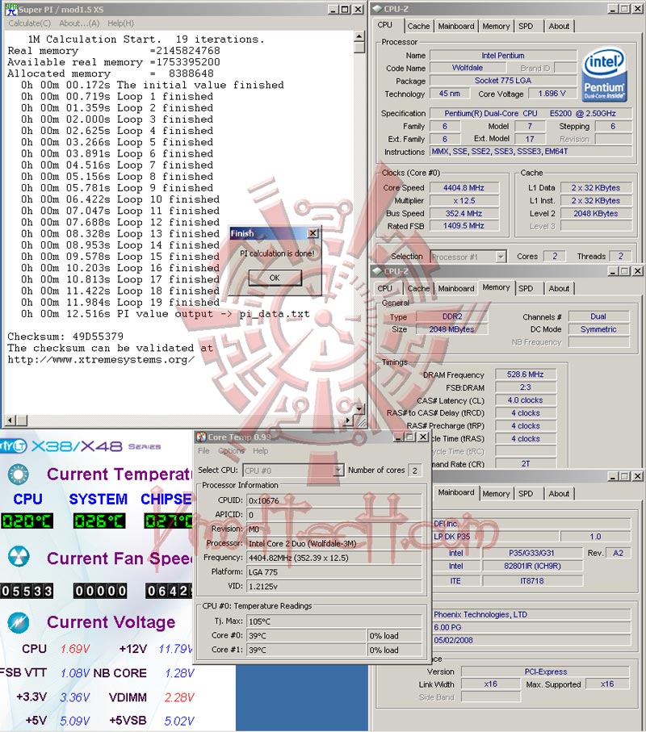Click the Core Voltage value 1.696 V
This screenshot has height=732, width=646.
(552, 94)
